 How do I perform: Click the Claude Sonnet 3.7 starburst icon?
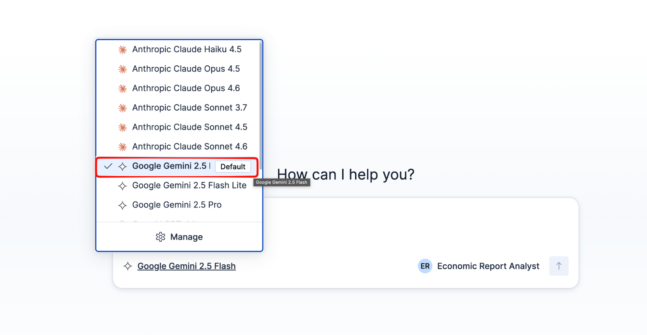coord(122,108)
